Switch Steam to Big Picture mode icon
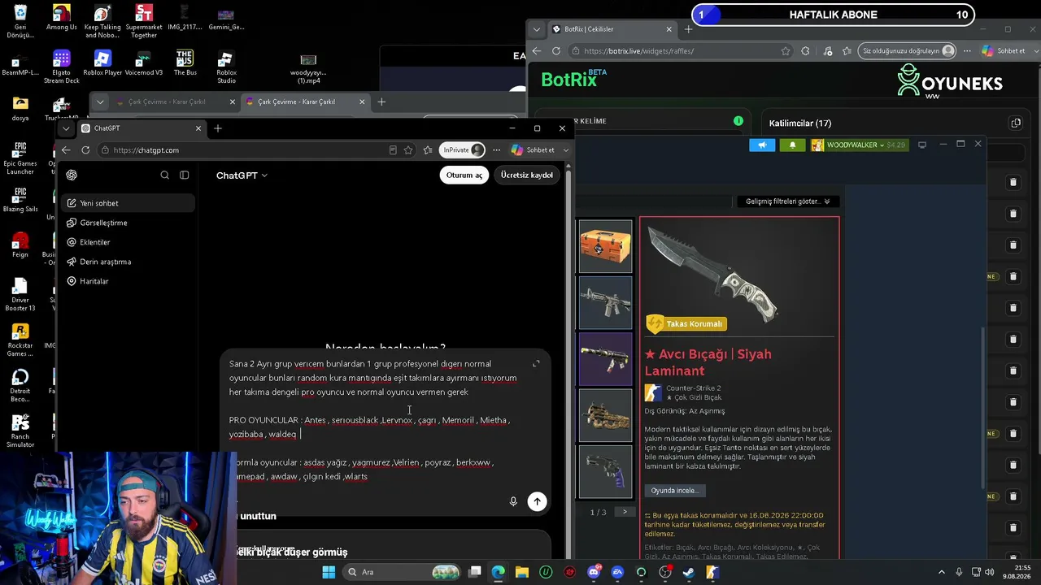 tap(922, 145)
